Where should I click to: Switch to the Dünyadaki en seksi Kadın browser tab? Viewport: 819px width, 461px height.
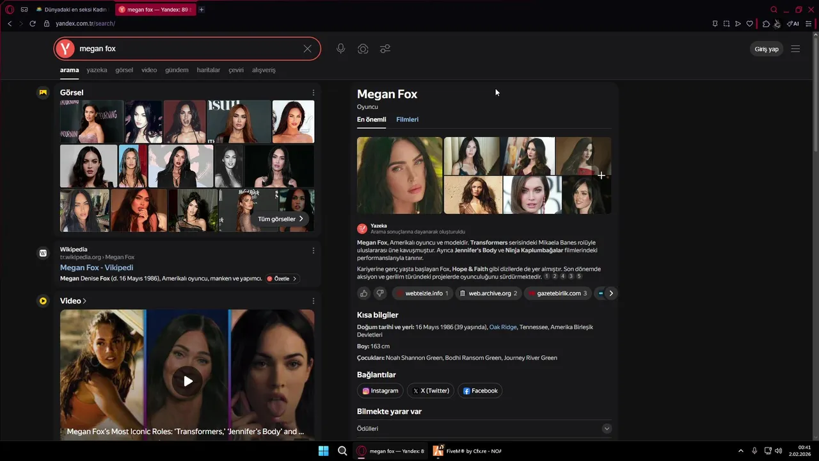click(72, 10)
